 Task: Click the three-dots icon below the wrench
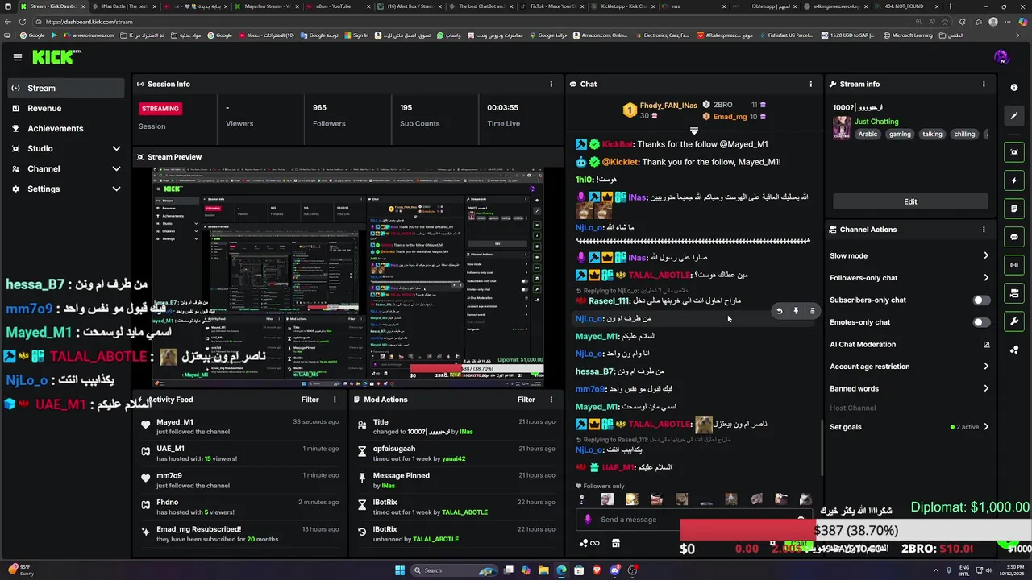(1014, 350)
